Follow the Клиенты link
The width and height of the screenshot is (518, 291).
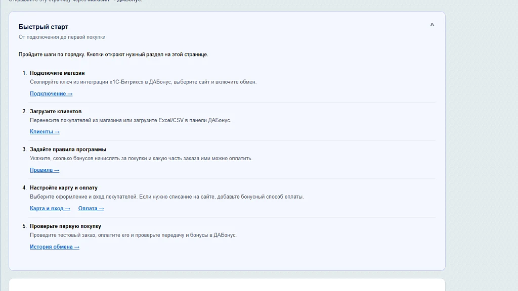[45, 132]
